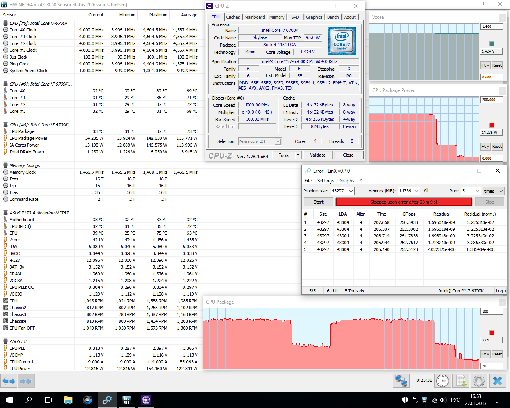Switch to the Mainboard tab in CPU-Z
510x408 pixels.
pos(255,17)
